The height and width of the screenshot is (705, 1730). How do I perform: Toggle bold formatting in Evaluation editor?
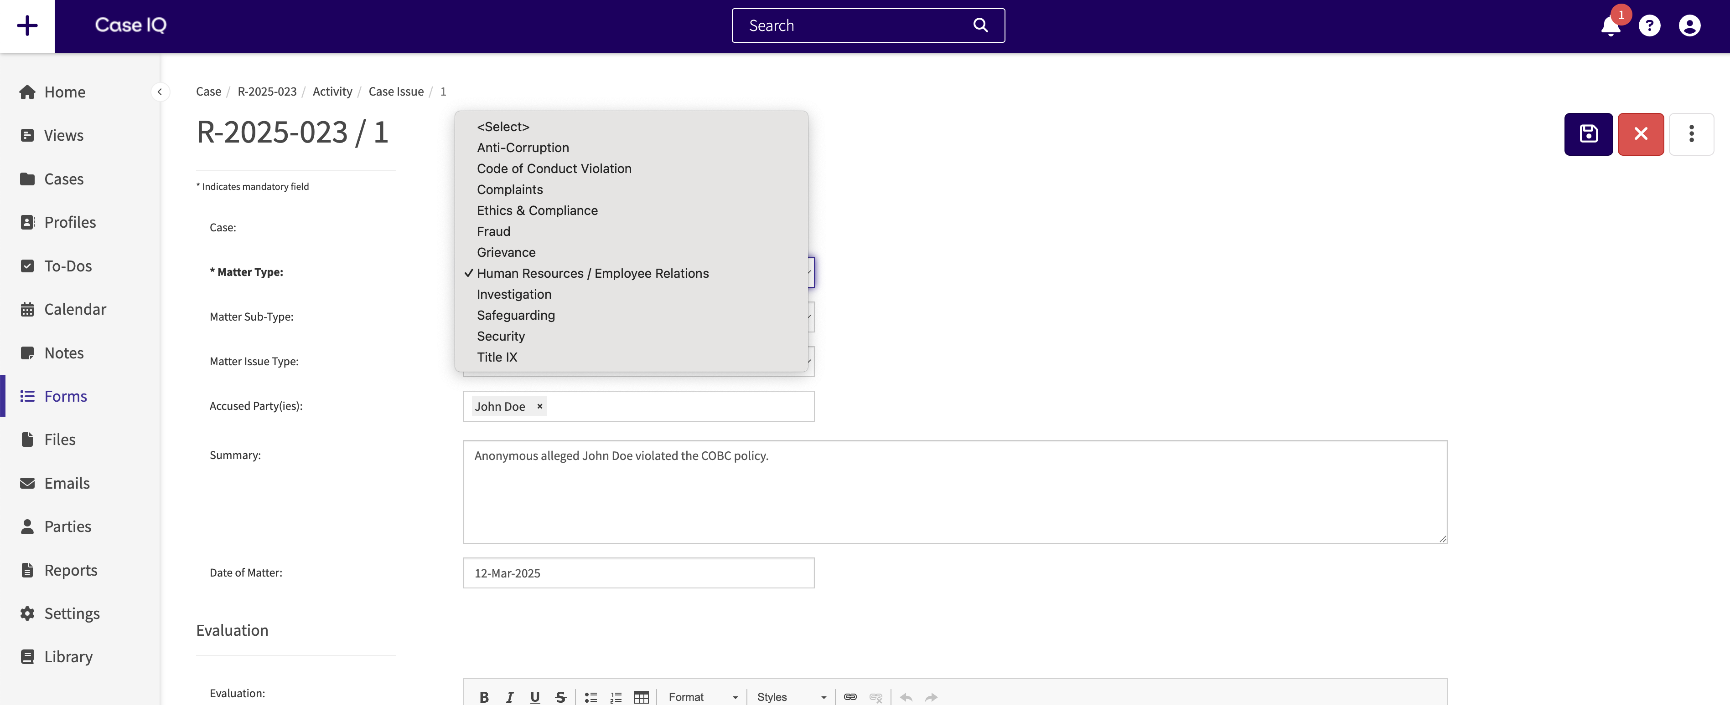(483, 696)
